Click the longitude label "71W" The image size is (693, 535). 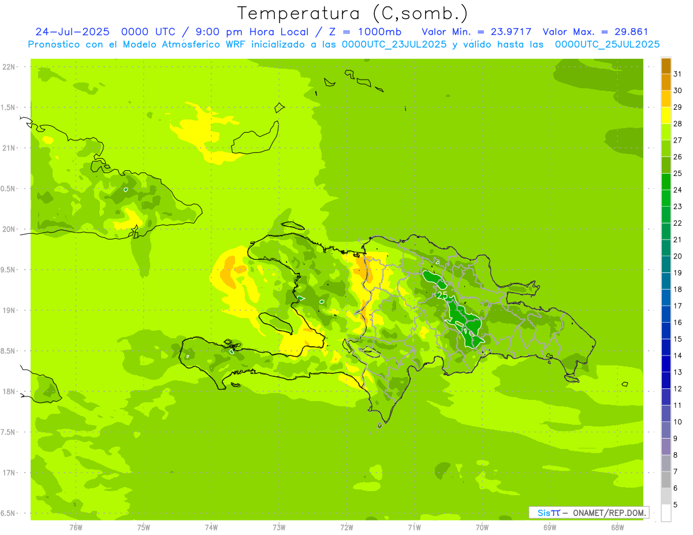pos(415,527)
